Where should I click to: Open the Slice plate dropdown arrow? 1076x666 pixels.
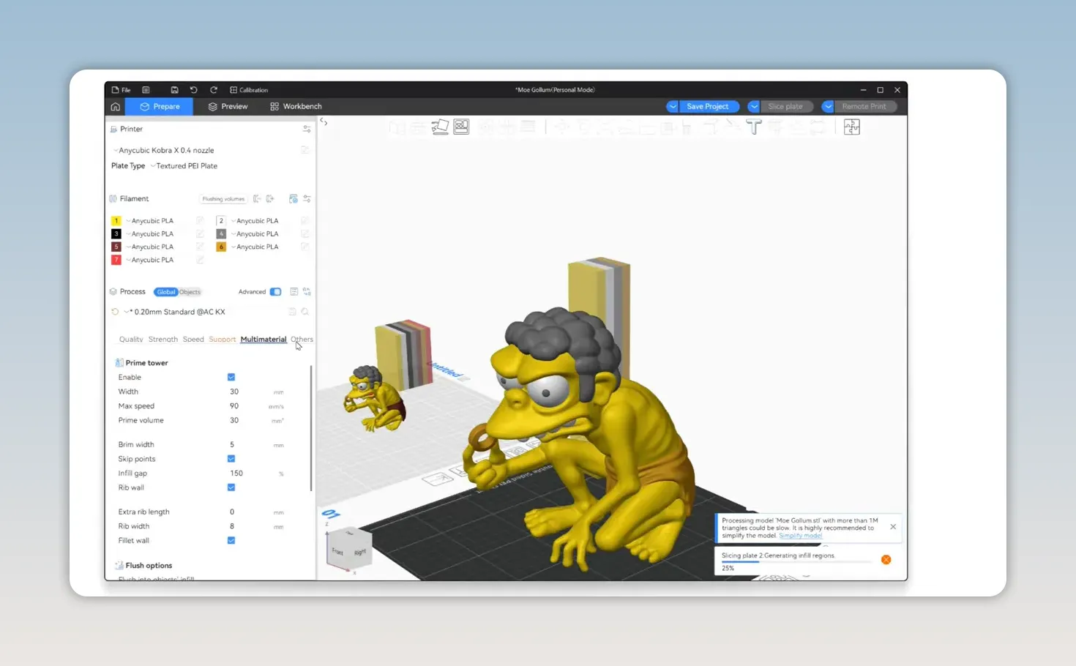point(753,107)
